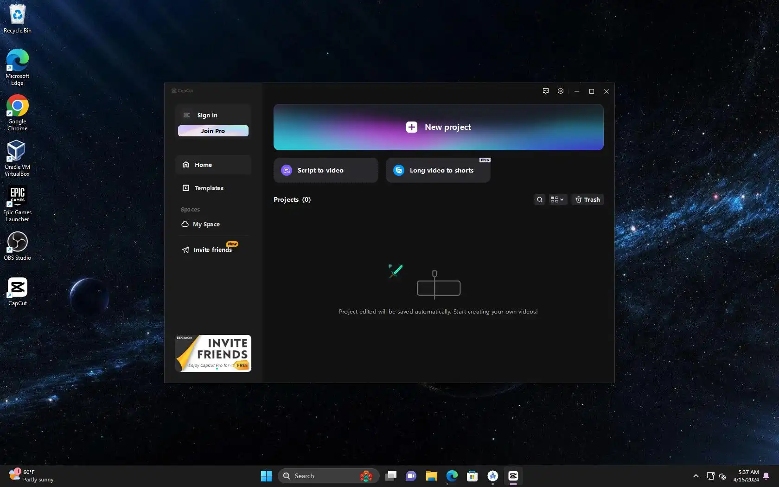The height and width of the screenshot is (487, 779).
Task: Click the muted volume tray icon
Action: point(722,476)
